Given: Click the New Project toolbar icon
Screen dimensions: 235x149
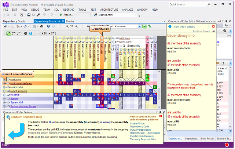Looking at the screenshot, I should (21, 15).
